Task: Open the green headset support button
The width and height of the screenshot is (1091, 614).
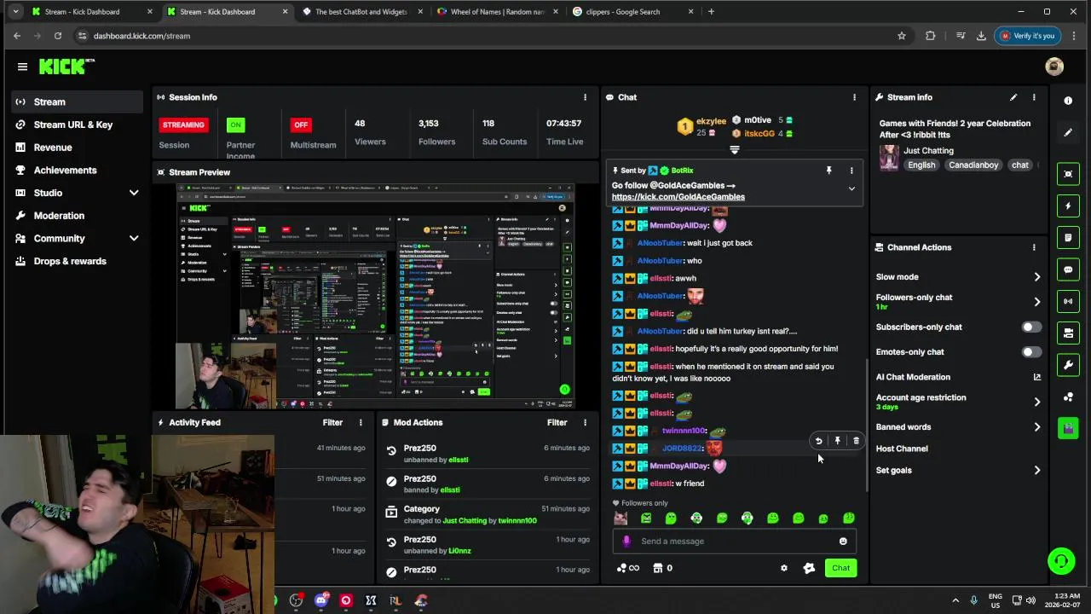Action: click(x=1061, y=561)
